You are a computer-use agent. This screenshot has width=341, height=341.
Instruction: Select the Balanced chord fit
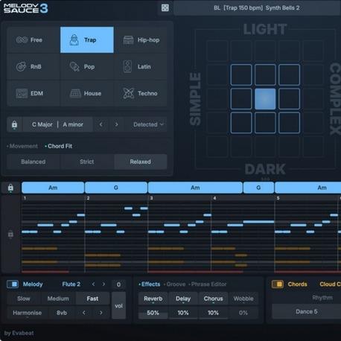(x=34, y=162)
